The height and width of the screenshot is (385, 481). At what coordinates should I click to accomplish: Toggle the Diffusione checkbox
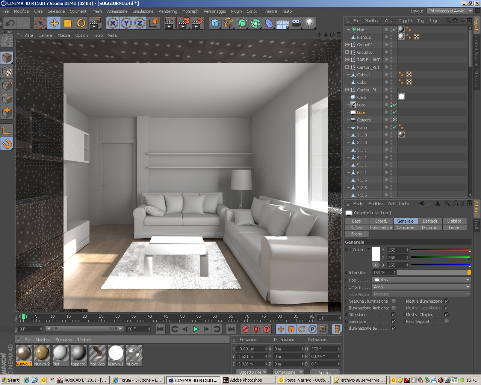(393, 315)
